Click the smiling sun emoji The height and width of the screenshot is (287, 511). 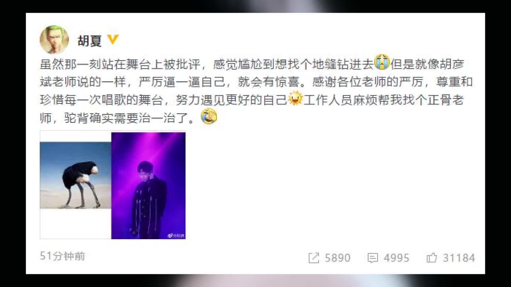coord(295,98)
